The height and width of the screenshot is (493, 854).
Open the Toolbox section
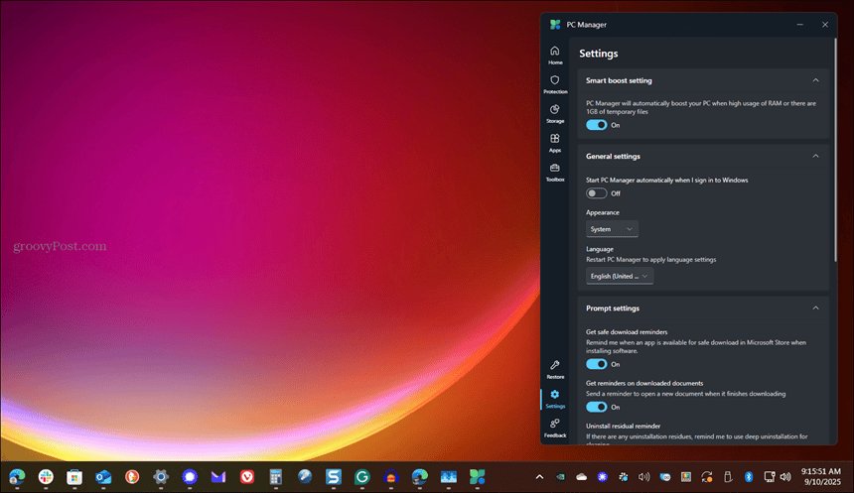pos(554,173)
